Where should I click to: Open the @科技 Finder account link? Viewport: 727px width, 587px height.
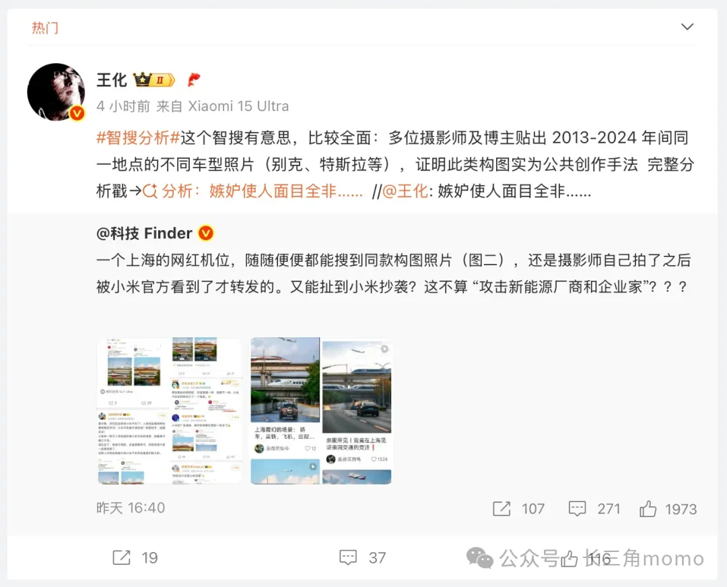(x=144, y=233)
